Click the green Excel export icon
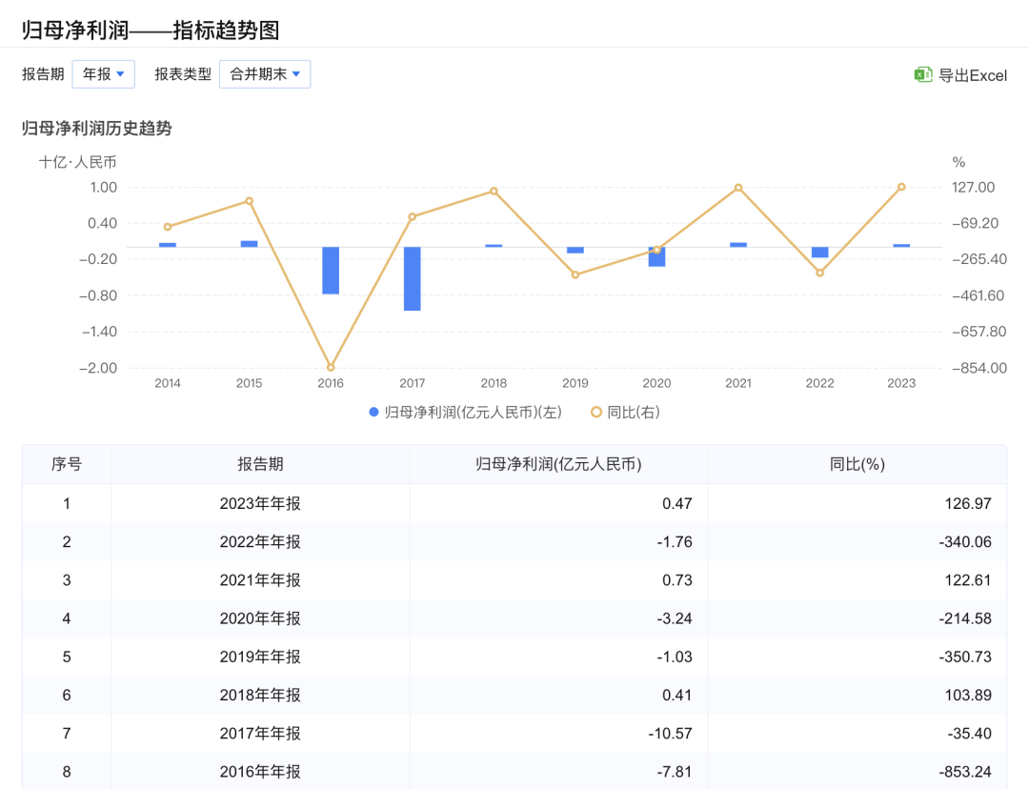The image size is (1029, 789). (x=922, y=75)
